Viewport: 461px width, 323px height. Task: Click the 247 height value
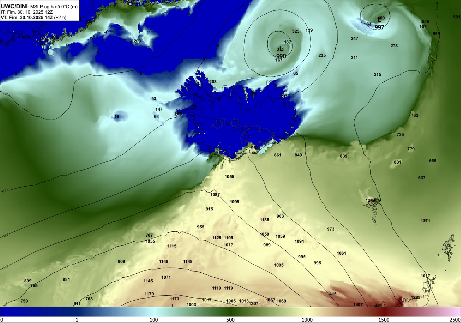pyautogui.click(x=354, y=38)
